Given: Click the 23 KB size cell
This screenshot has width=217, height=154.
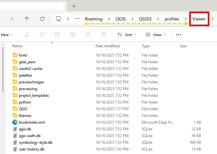Looking at the screenshot, I should (196, 129).
